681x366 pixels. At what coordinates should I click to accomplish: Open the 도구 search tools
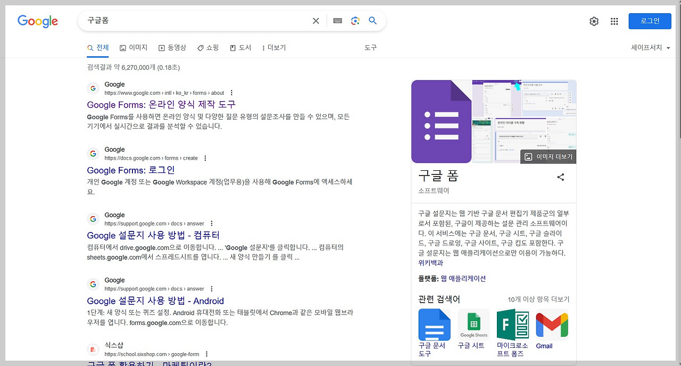coord(371,48)
